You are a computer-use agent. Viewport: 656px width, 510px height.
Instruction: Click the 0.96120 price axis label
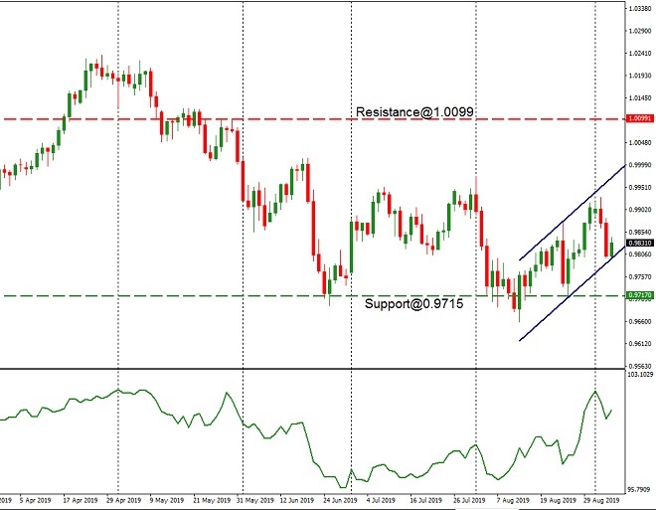(x=640, y=344)
